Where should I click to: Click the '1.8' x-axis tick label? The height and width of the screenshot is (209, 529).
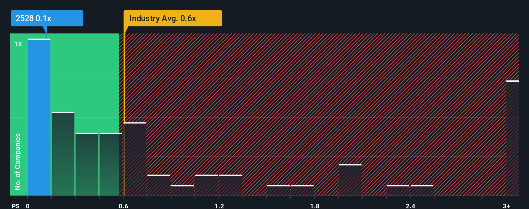[315, 206]
